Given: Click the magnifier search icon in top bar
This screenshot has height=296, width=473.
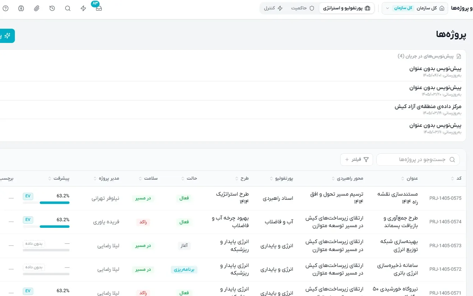Looking at the screenshot, I should tap(68, 8).
